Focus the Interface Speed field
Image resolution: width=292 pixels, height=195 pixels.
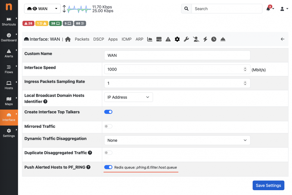click(x=177, y=69)
